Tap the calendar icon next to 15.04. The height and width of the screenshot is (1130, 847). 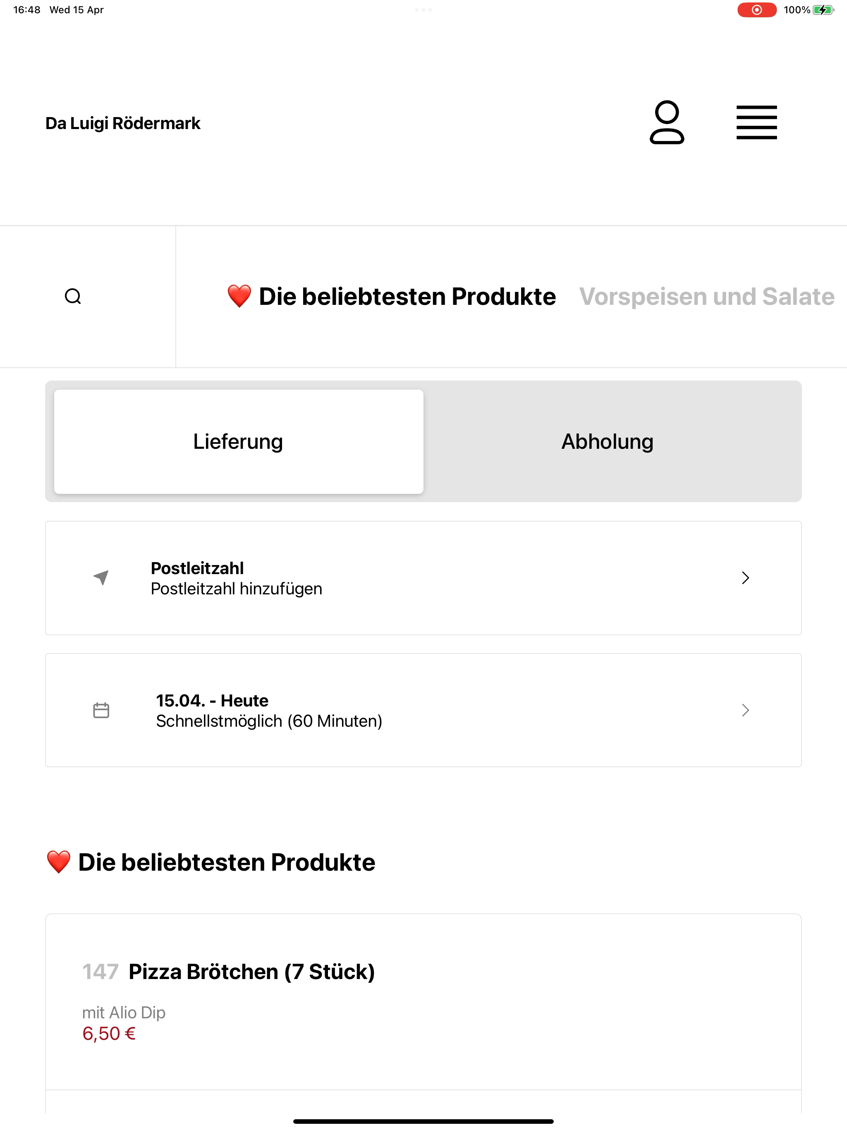101,710
